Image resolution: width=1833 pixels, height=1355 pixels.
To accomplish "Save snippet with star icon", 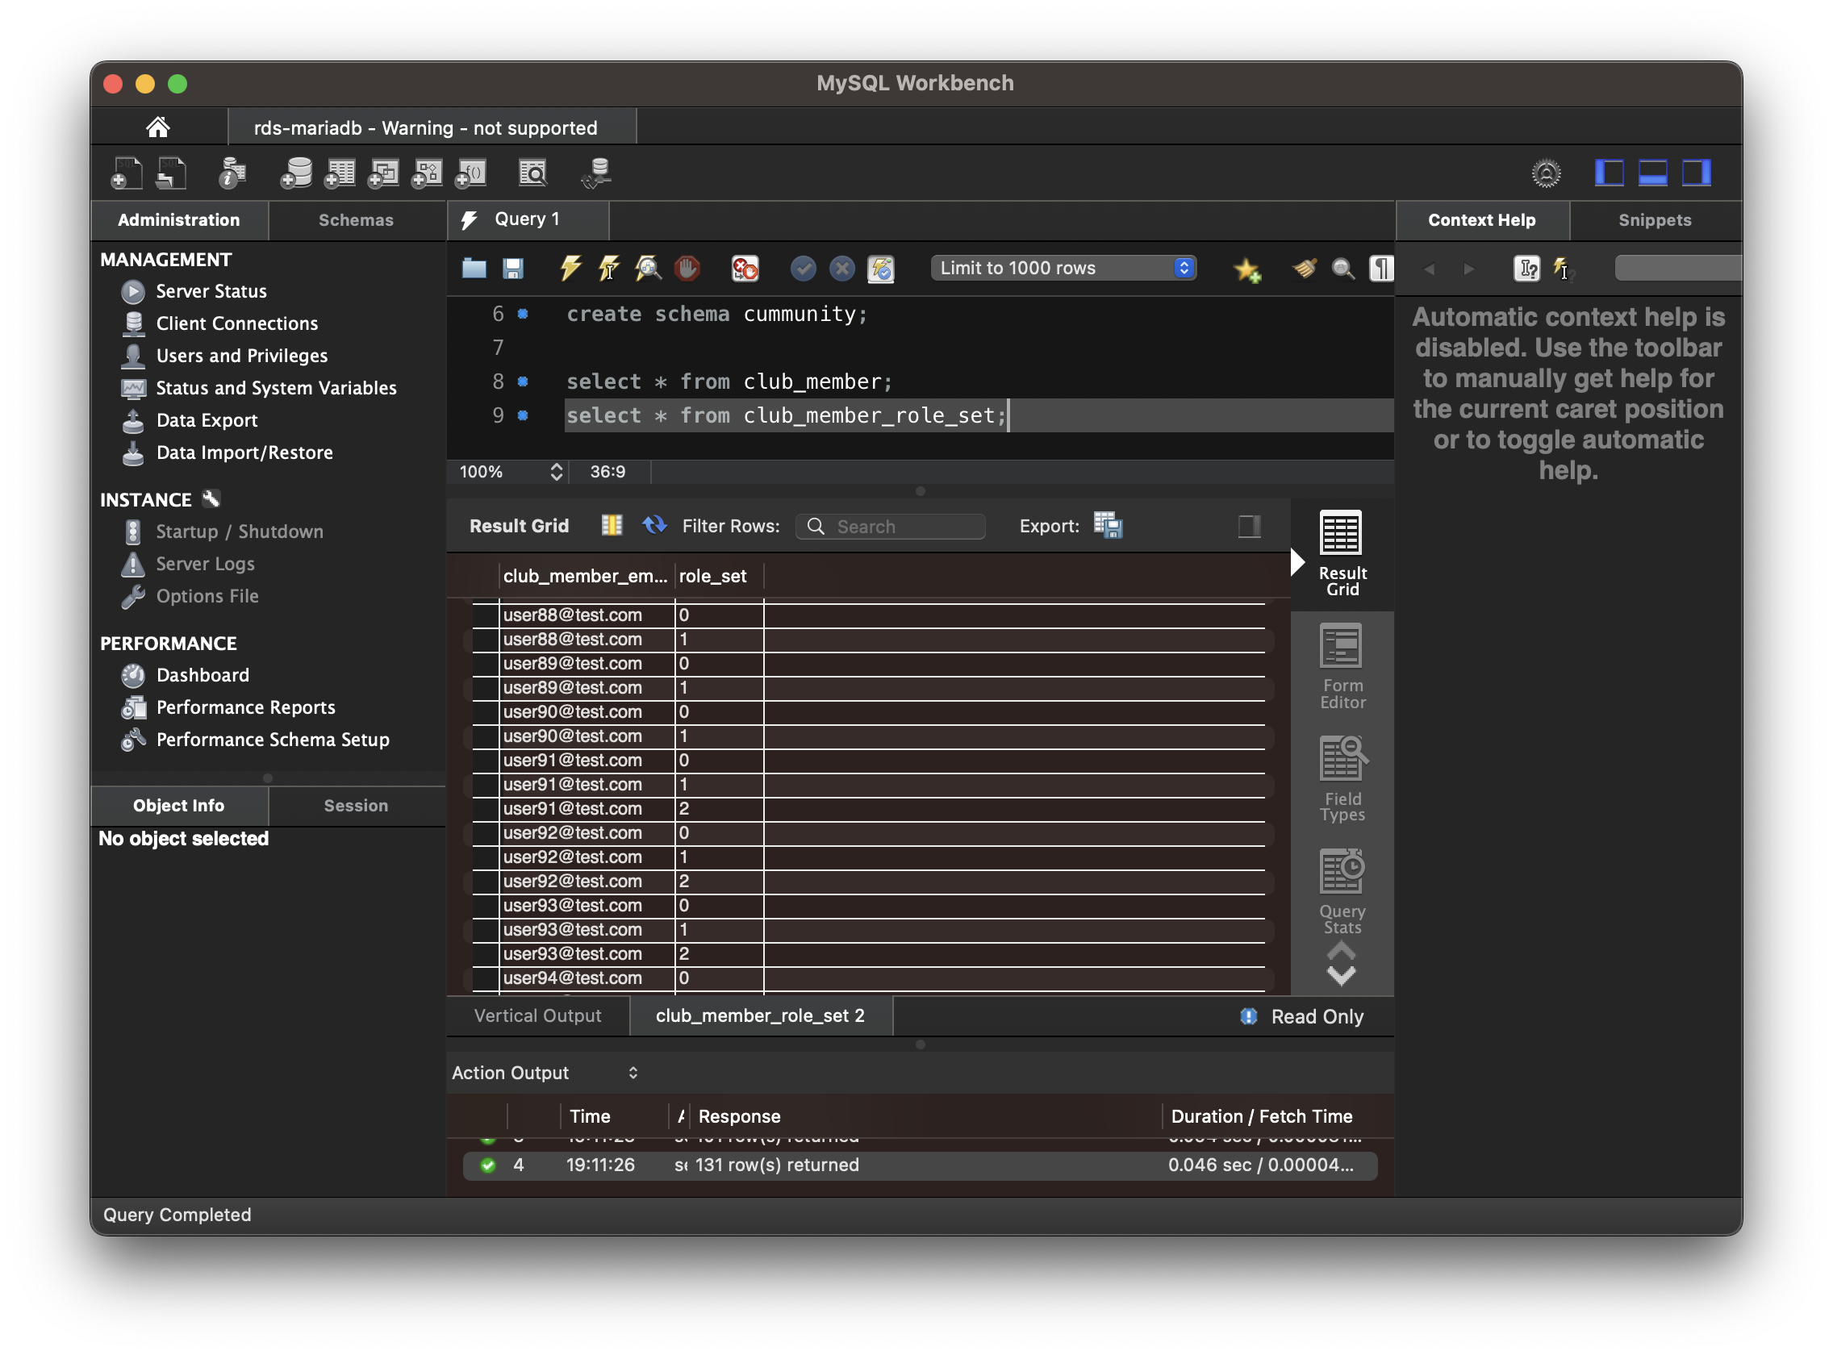I will (1246, 269).
